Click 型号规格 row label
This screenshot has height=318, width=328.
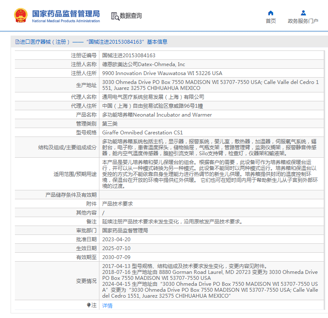click(x=86, y=133)
